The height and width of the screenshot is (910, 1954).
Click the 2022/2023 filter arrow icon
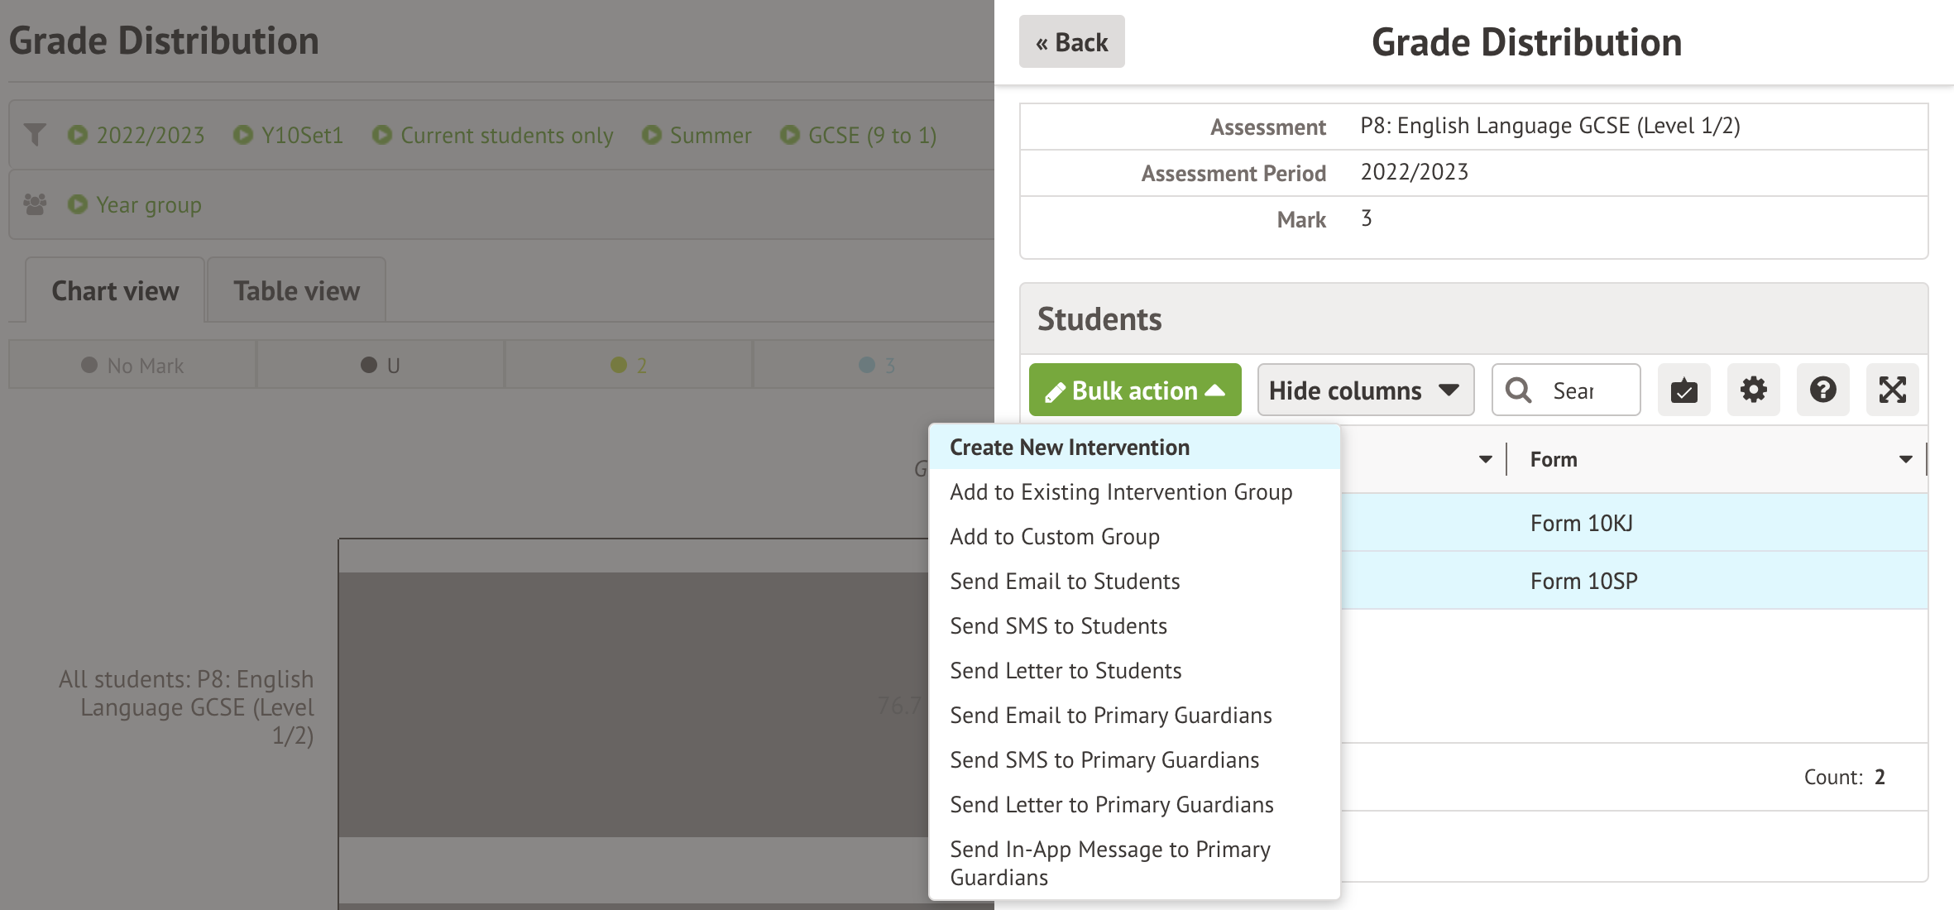pos(78,134)
